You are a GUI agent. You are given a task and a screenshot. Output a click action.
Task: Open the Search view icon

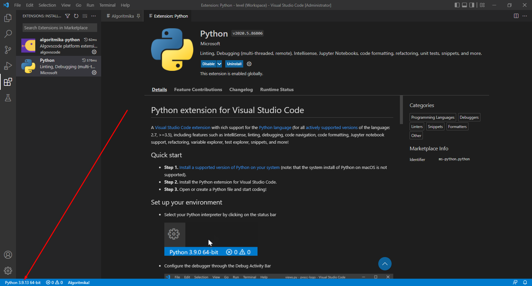[x=8, y=34]
